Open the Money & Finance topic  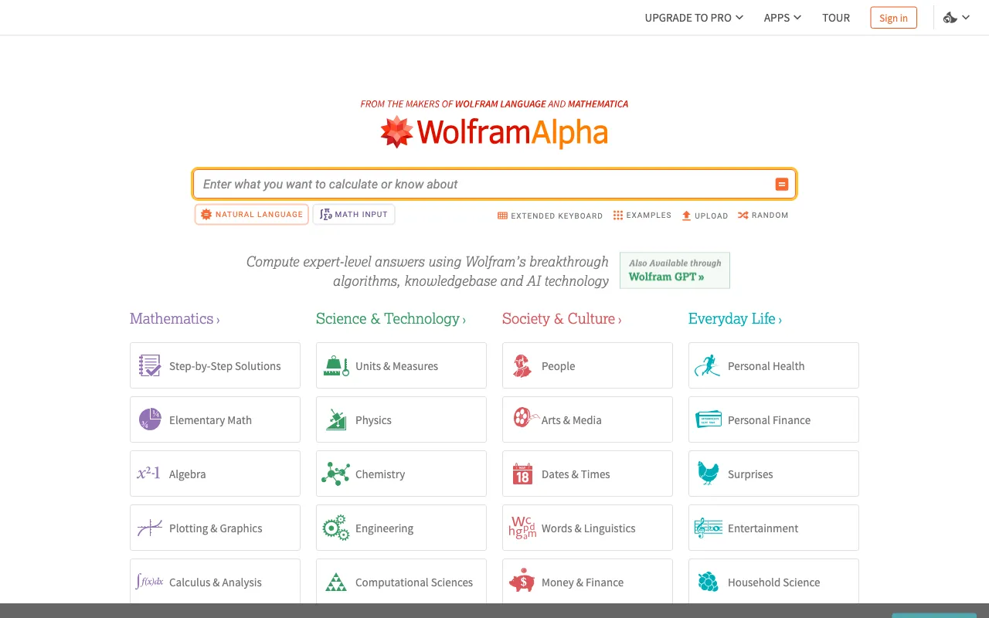tap(587, 581)
